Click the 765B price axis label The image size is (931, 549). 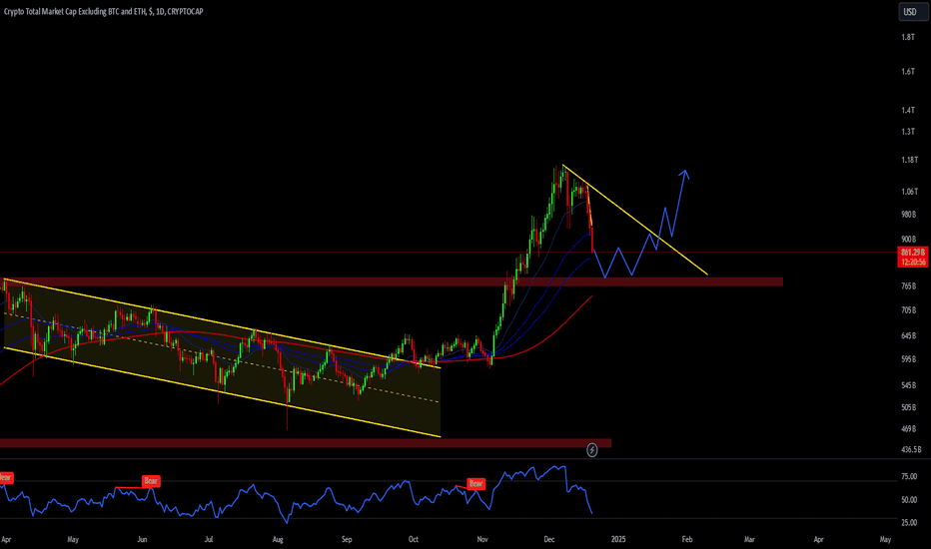coord(908,286)
